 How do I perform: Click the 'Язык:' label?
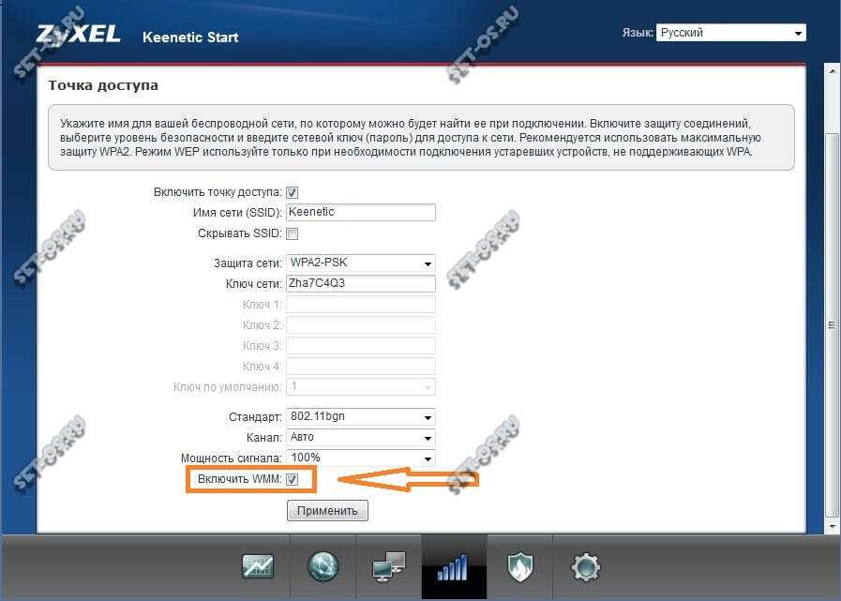638,32
